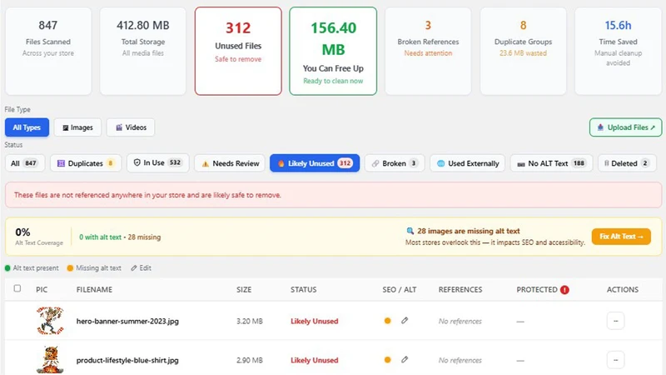Click missing alt dot for product-lifestyle-blue-shirt.jpg
Image resolution: width=666 pixels, height=375 pixels.
[387, 360]
